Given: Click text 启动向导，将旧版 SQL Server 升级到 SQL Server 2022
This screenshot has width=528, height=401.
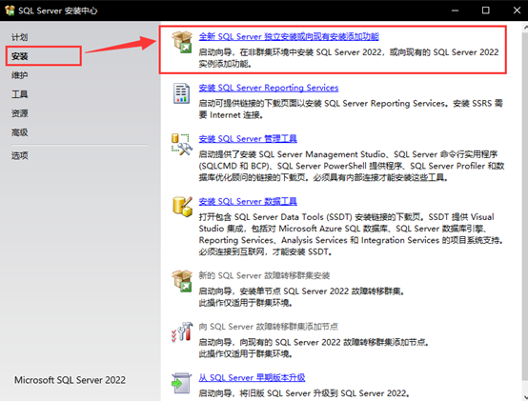Looking at the screenshot, I should 304,393.
